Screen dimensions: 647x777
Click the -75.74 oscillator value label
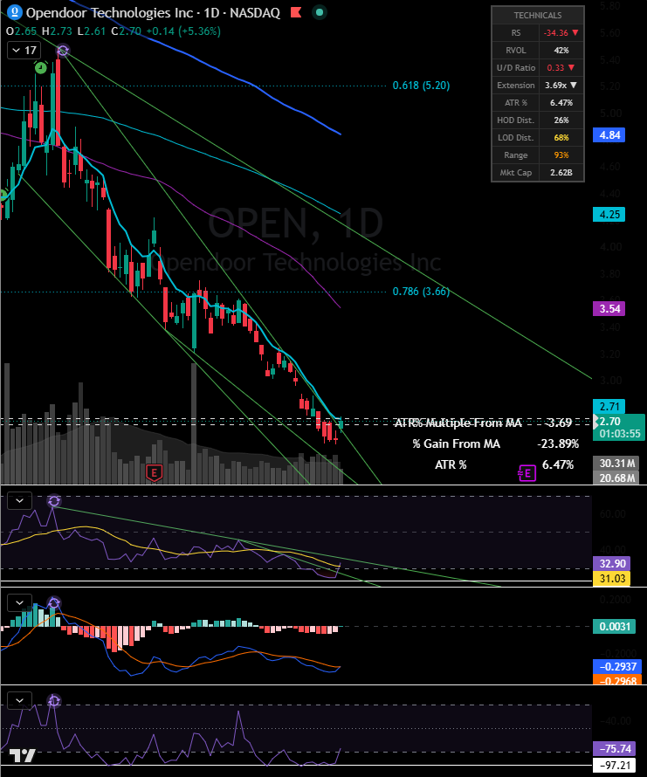click(x=615, y=748)
